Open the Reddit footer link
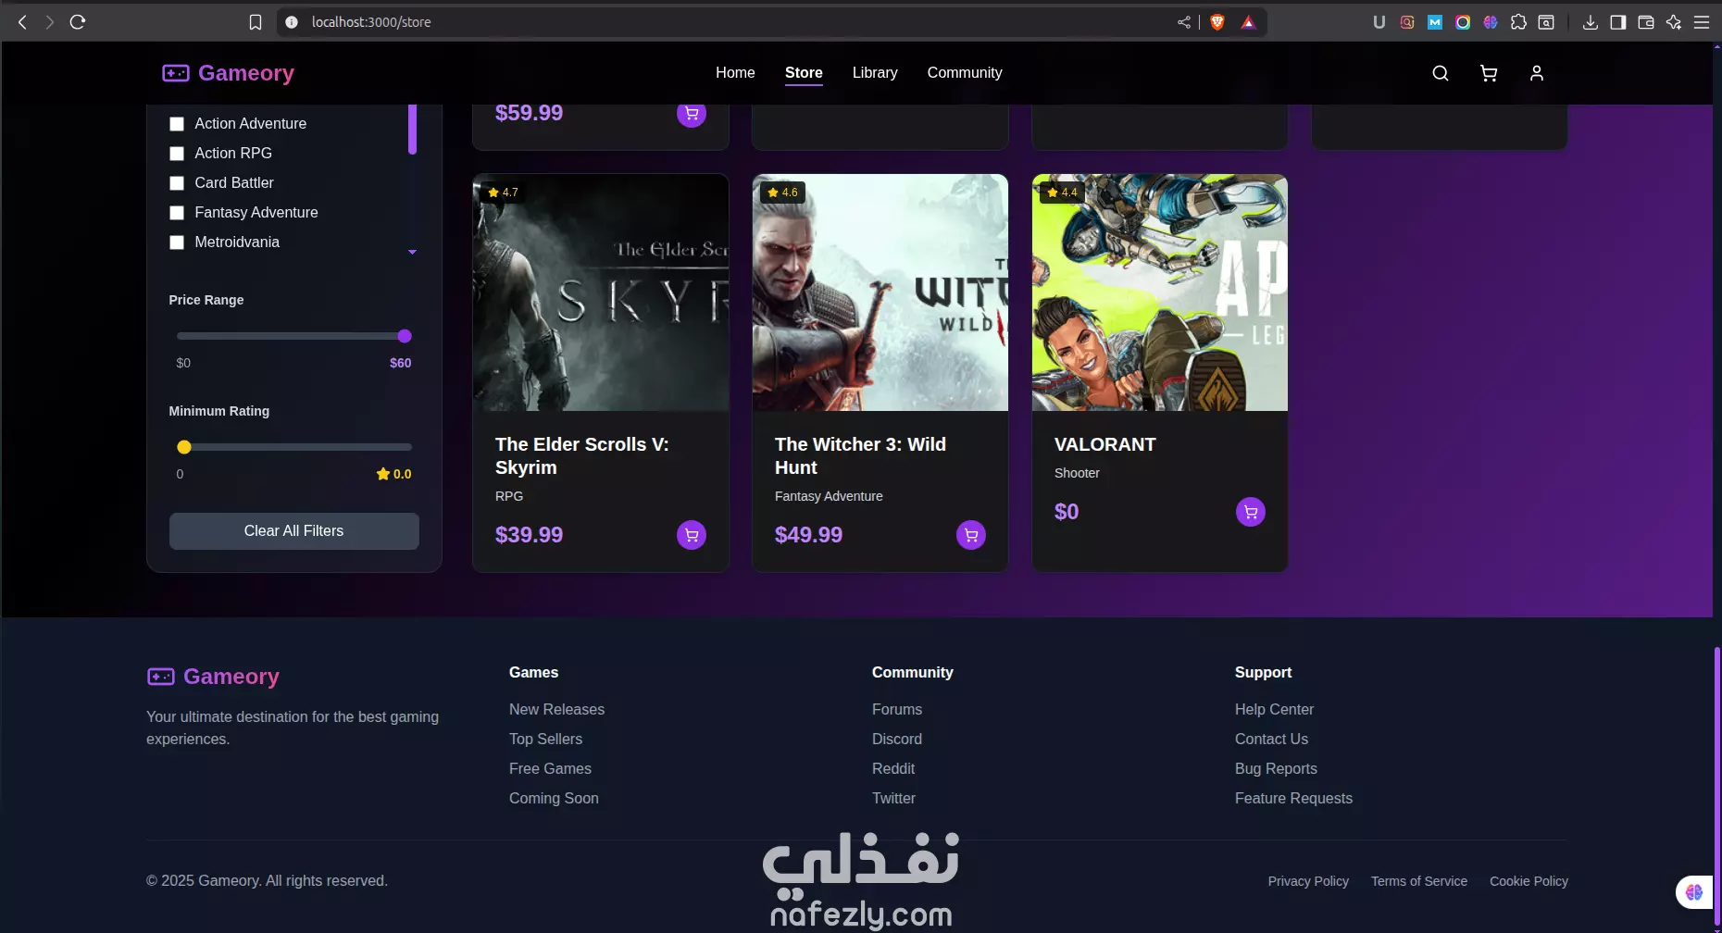This screenshot has width=1722, height=933. pos(893,769)
